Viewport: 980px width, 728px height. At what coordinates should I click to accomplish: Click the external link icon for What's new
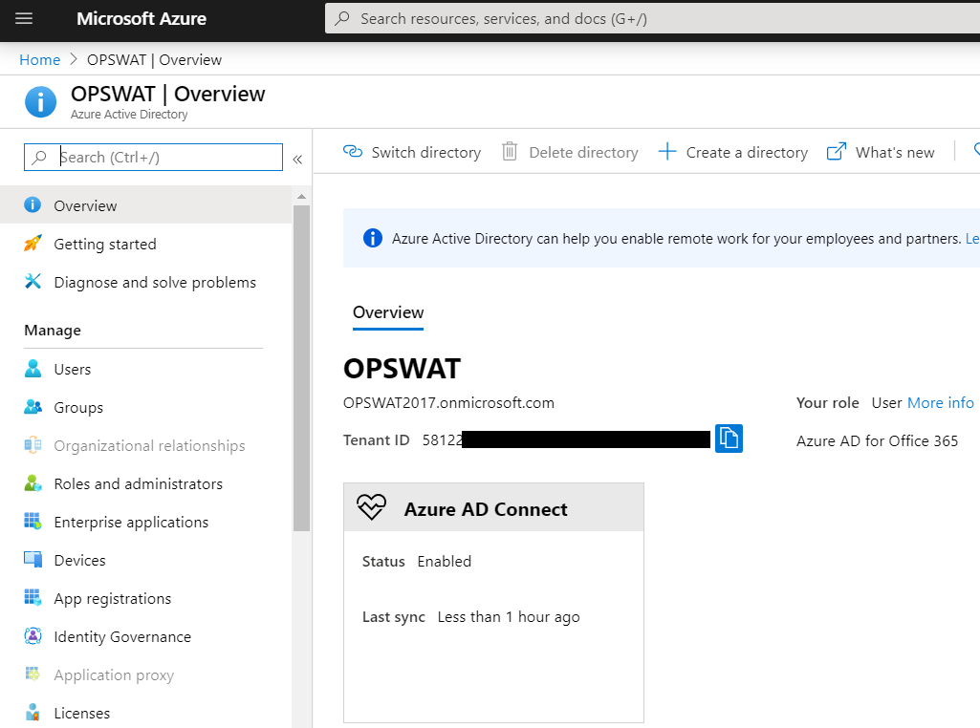(x=837, y=152)
